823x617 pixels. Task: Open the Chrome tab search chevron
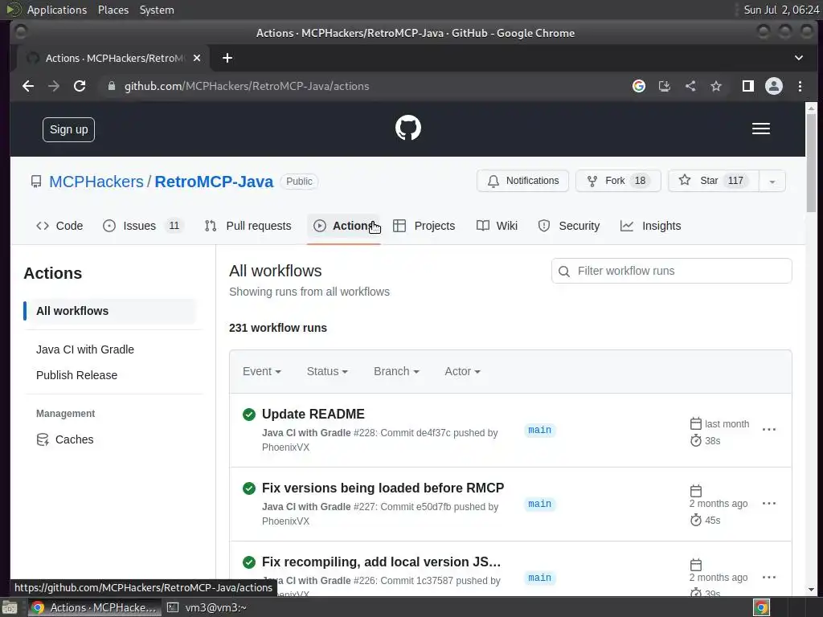click(x=798, y=58)
